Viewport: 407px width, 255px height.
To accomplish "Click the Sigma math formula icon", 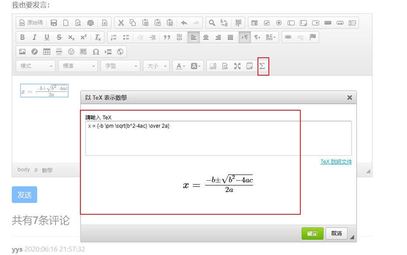I will point(262,66).
